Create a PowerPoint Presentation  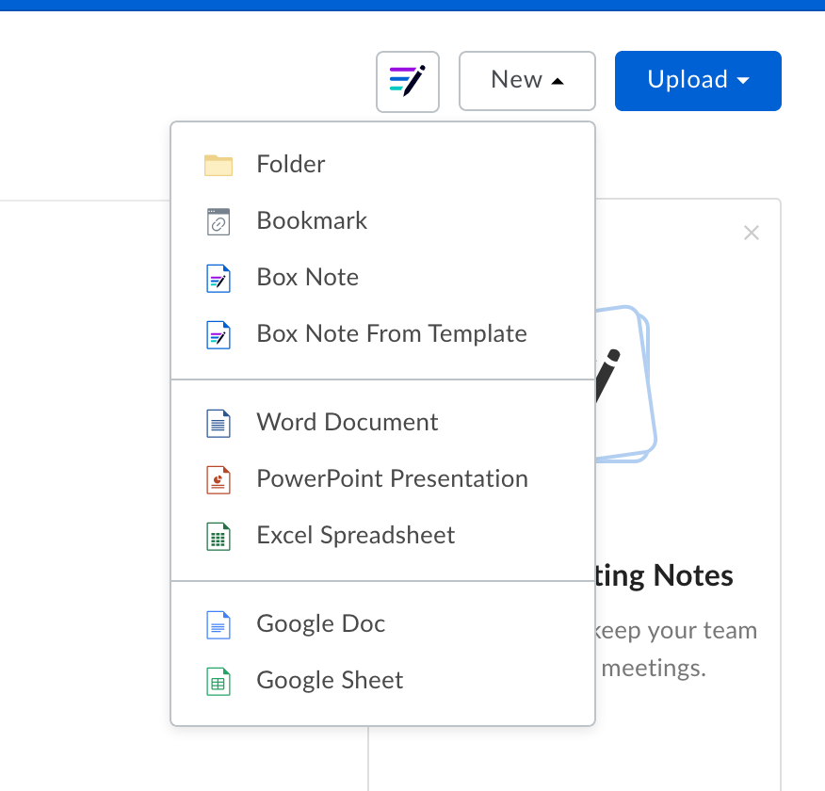click(383, 478)
